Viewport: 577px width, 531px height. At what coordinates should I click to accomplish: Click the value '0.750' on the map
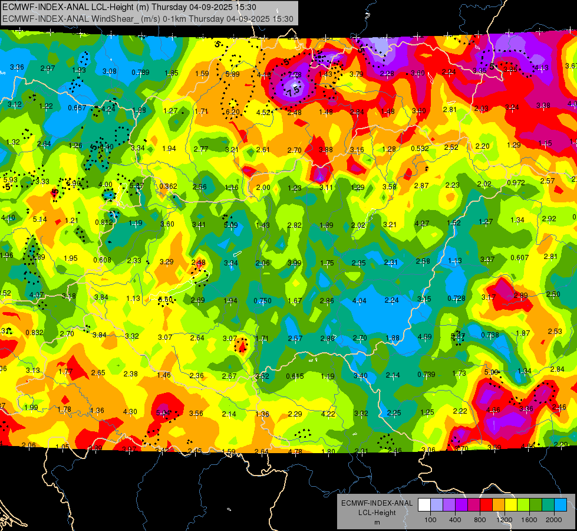coord(262,301)
